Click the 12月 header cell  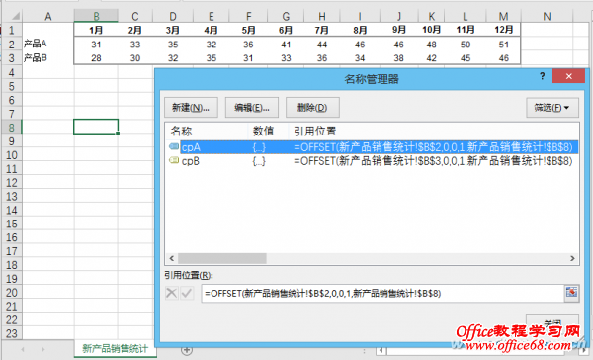point(503,30)
